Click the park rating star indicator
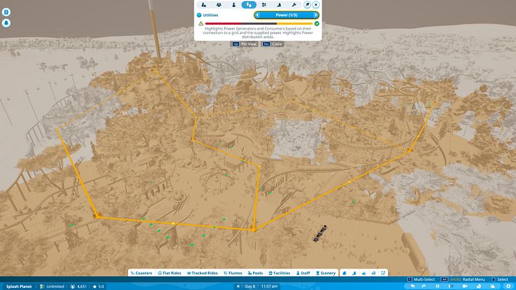Image resolution: width=516 pixels, height=290 pixels. click(x=98, y=286)
